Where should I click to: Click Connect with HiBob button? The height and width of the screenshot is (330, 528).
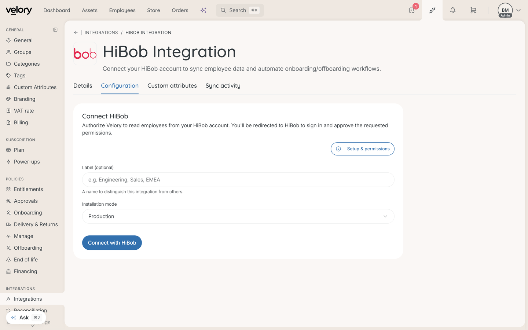112,243
